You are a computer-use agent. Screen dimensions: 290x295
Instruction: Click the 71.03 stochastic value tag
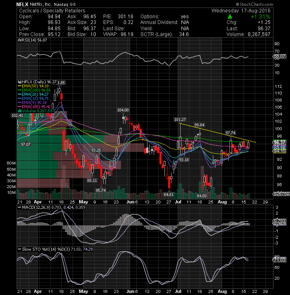click(x=279, y=260)
